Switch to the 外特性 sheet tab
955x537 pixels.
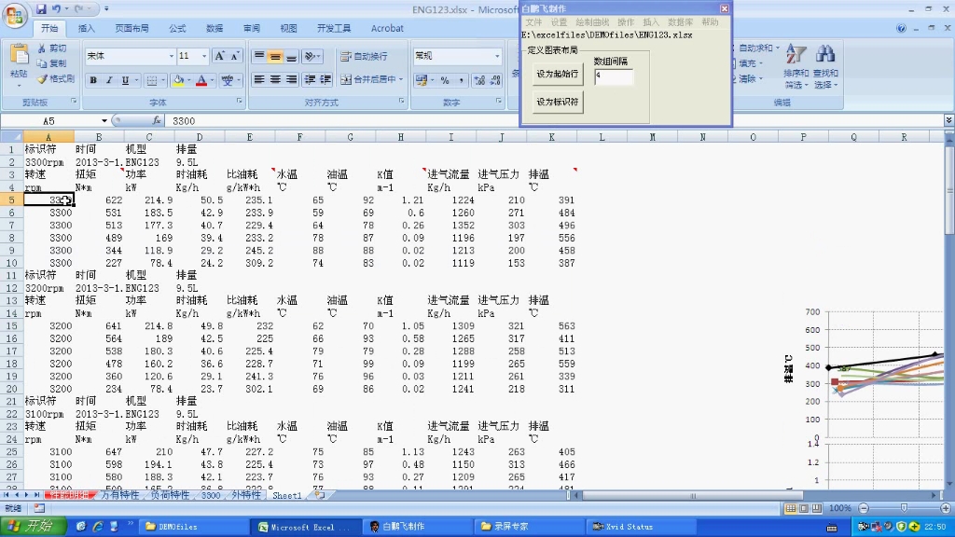click(246, 495)
